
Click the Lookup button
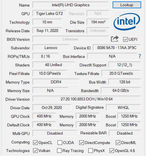point(127,5)
